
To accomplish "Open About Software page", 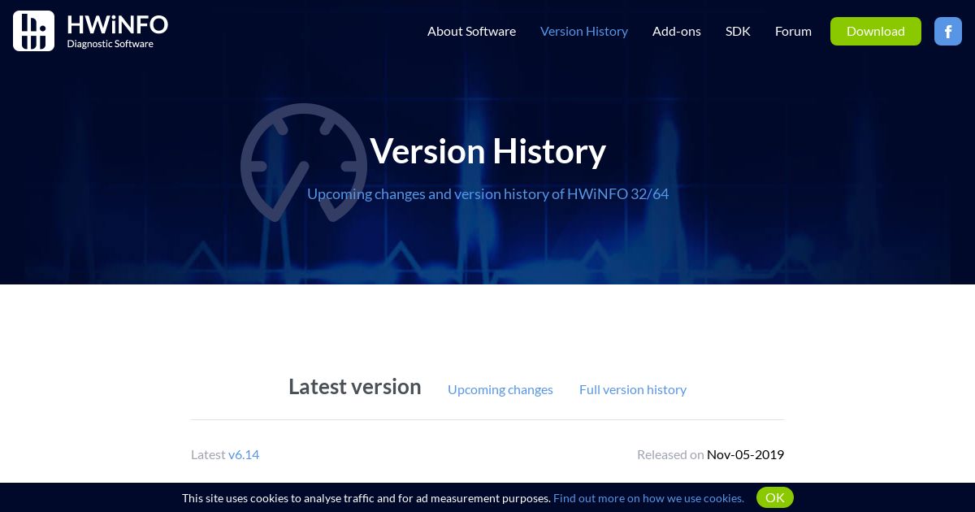I will pyautogui.click(x=471, y=31).
